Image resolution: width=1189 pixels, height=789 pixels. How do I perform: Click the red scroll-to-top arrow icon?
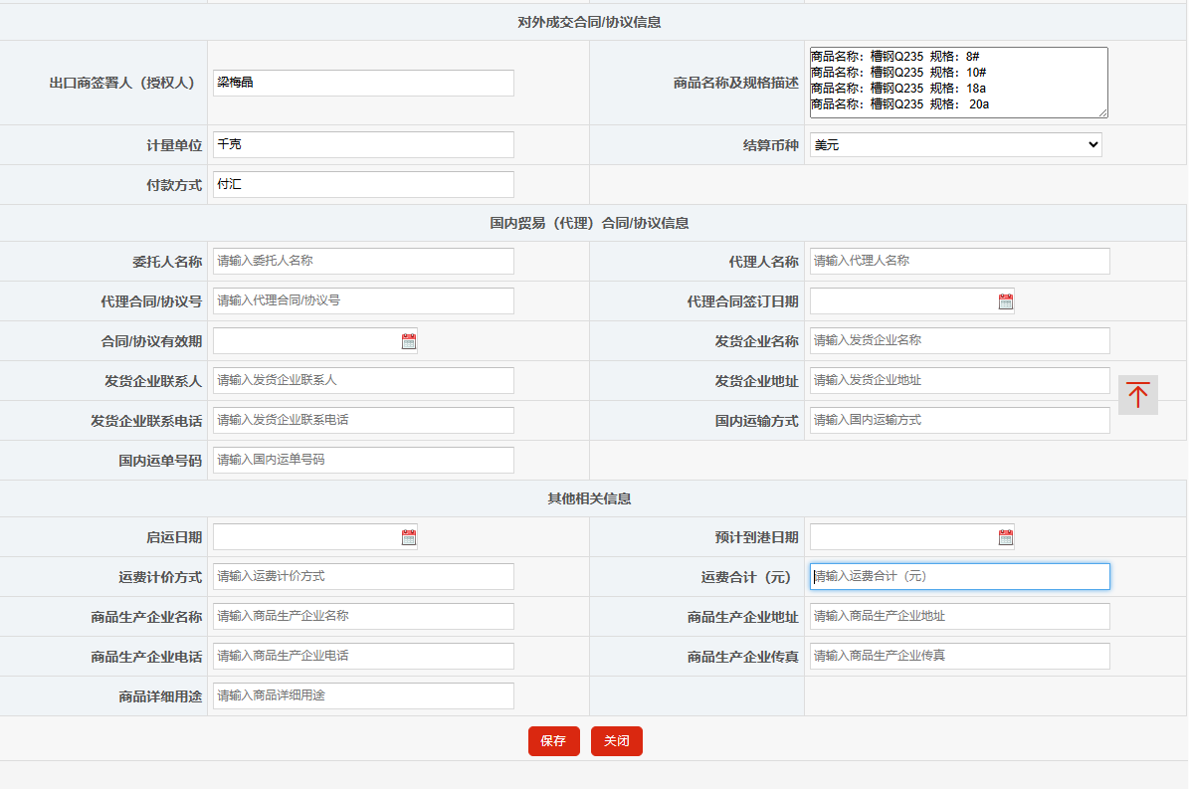pos(1137,395)
